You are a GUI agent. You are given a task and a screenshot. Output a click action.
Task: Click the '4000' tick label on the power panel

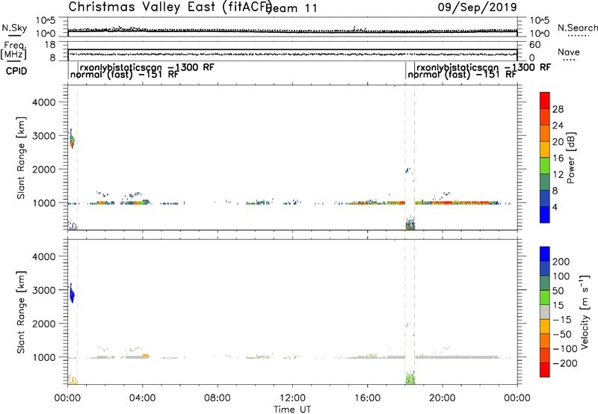tap(43, 102)
